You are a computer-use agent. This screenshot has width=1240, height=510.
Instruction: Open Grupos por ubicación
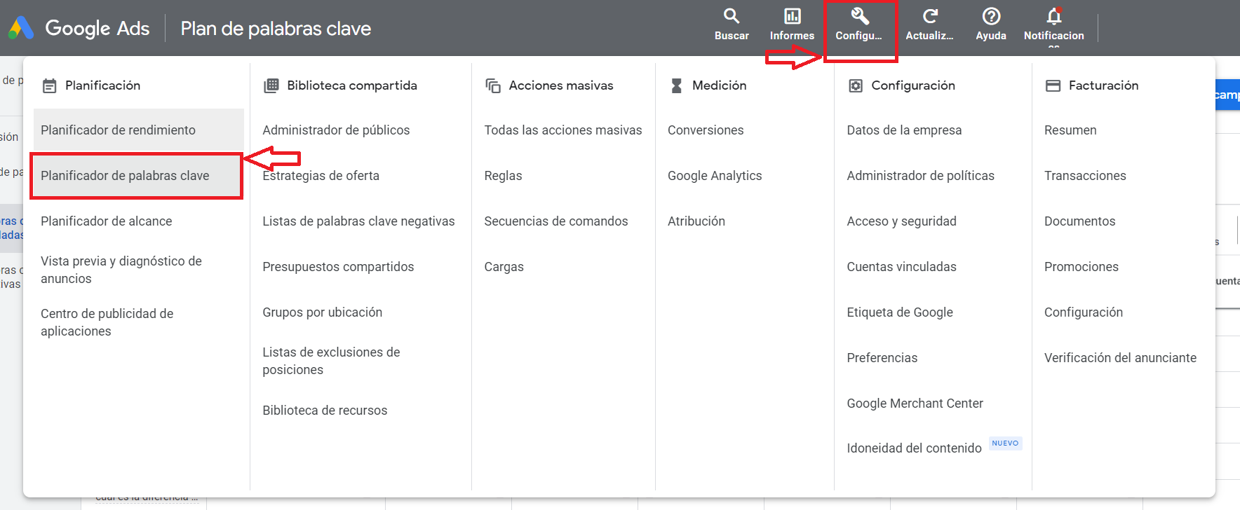[322, 312]
